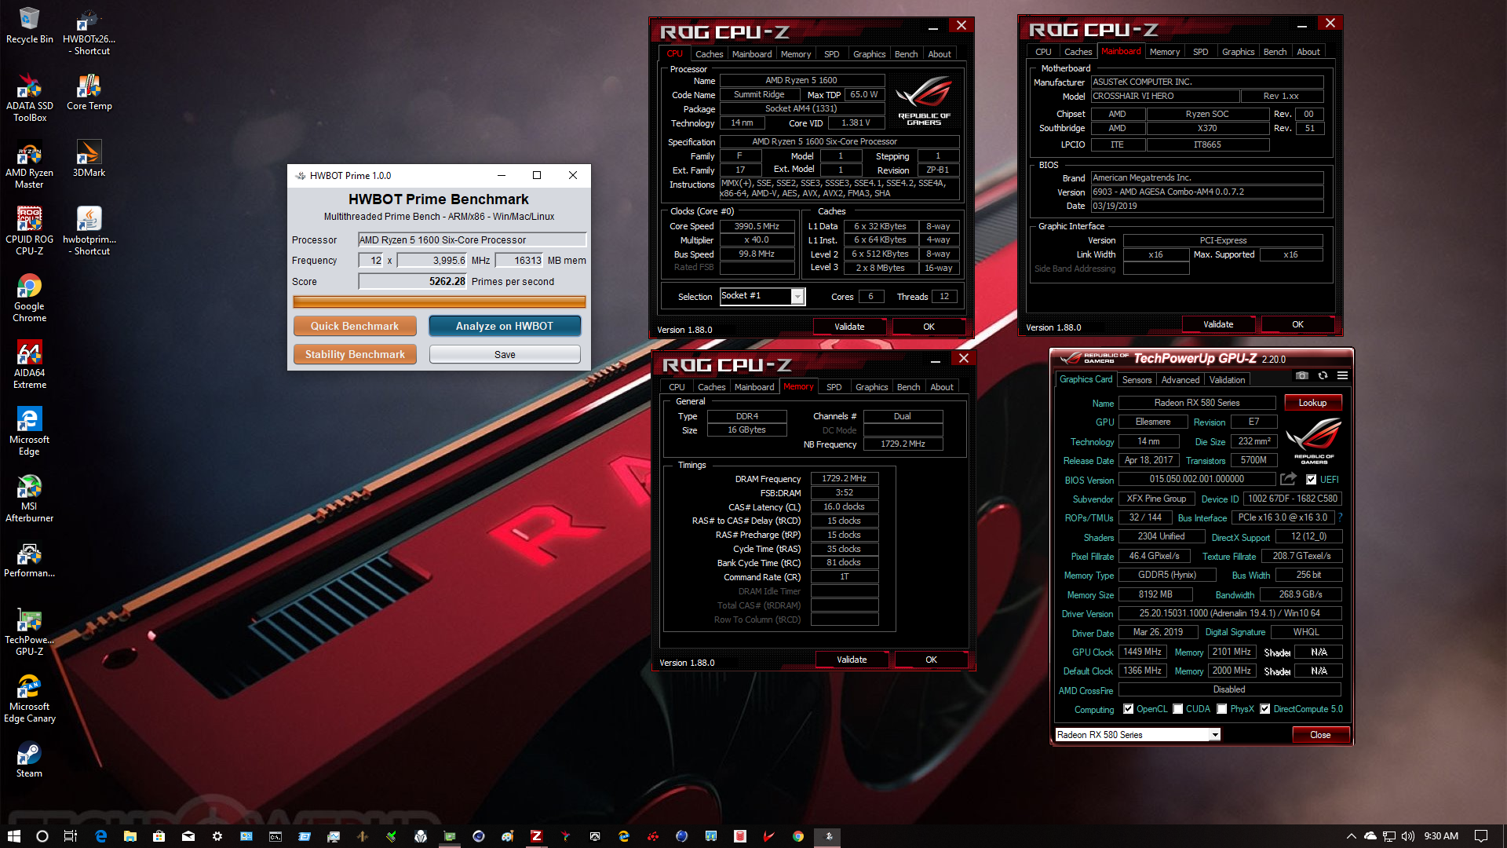The width and height of the screenshot is (1507, 848).
Task: Switch to the Advanced tab in GPU-Z
Action: point(1180,380)
